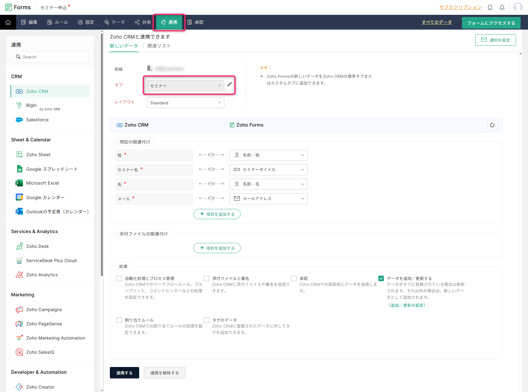Click handshake link icon in 姓 row

point(211,155)
